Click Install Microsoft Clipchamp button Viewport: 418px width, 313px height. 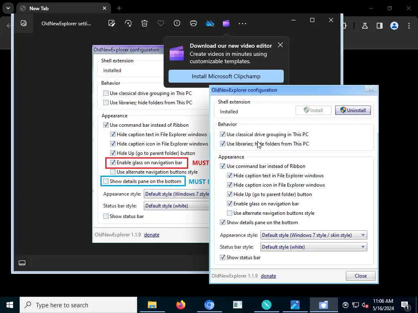point(226,76)
